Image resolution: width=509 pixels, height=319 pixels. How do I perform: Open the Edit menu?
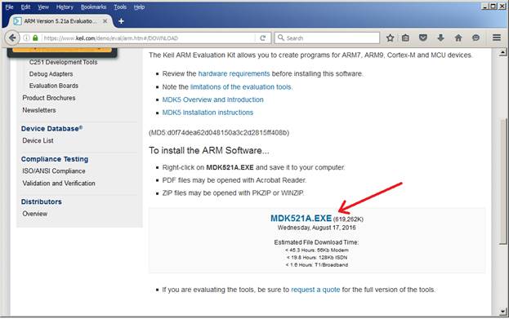pos(25,7)
